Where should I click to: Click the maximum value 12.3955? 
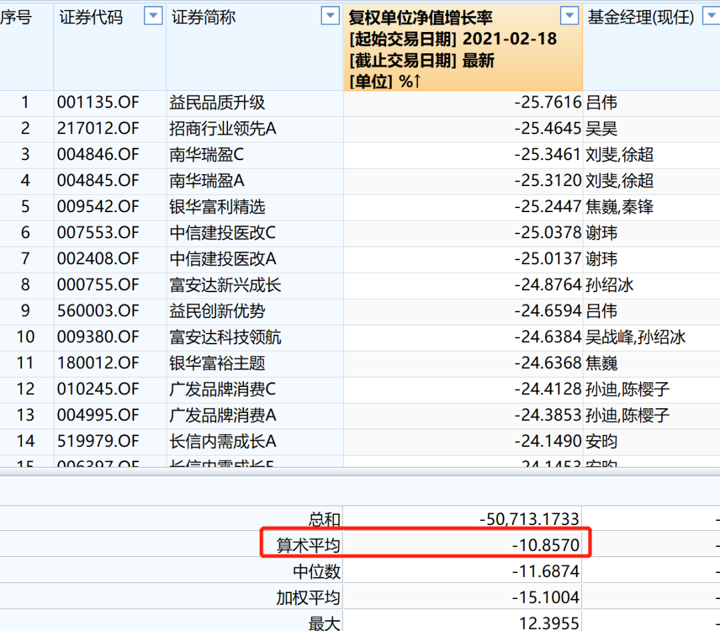[x=549, y=624]
